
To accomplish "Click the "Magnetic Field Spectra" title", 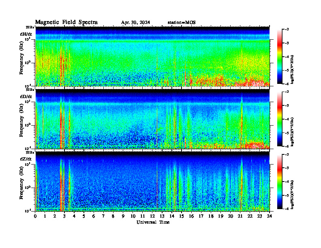I will (66, 22).
